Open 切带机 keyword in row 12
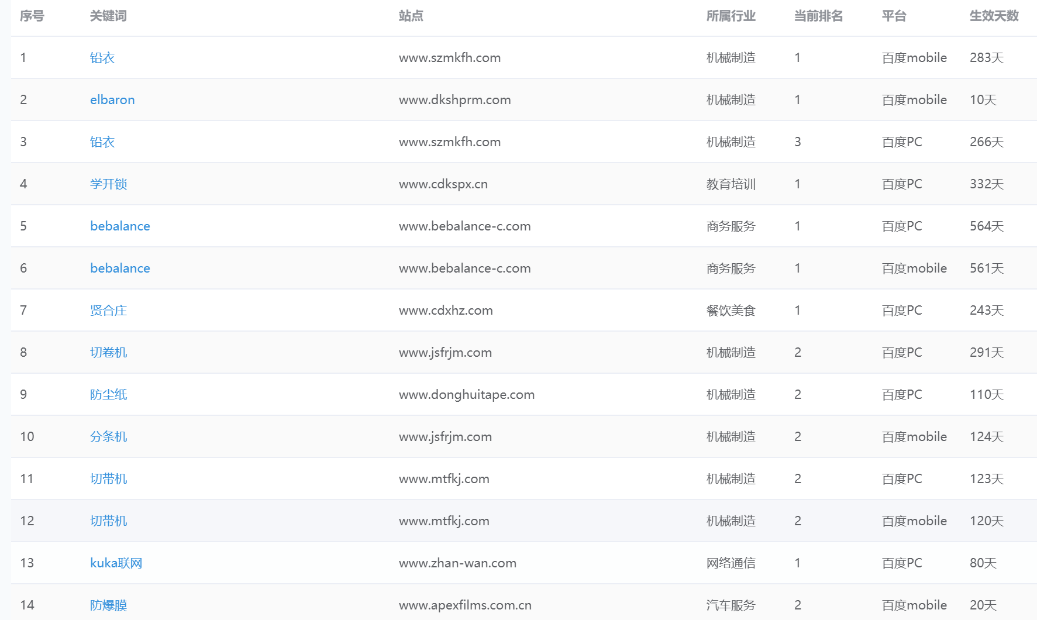Screen dimensions: 1037x620 click(x=108, y=521)
